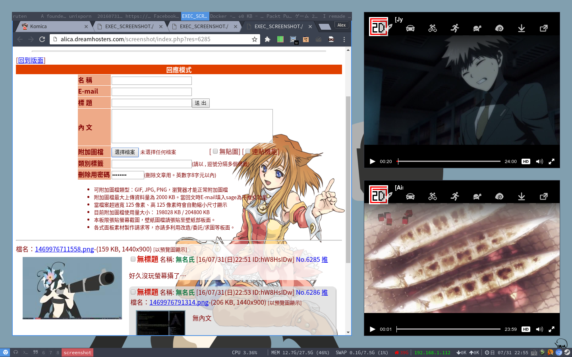Click the download icon in top video player
Screen dimensions: 572x357
(x=521, y=28)
